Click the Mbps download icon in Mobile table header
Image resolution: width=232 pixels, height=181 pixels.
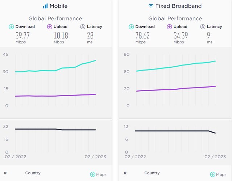(92, 174)
